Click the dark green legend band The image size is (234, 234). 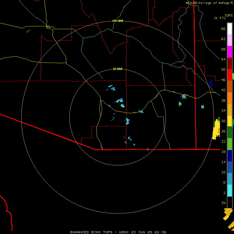[230, 132]
